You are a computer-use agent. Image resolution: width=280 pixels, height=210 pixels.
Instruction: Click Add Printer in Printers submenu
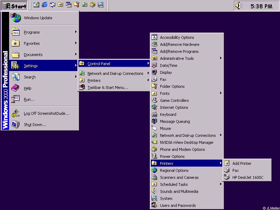(x=247, y=163)
